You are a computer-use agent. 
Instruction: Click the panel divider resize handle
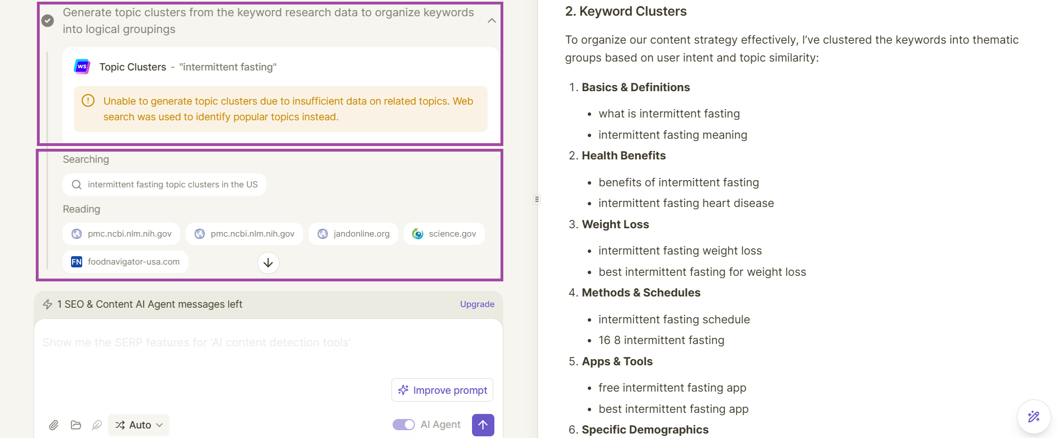(x=537, y=200)
